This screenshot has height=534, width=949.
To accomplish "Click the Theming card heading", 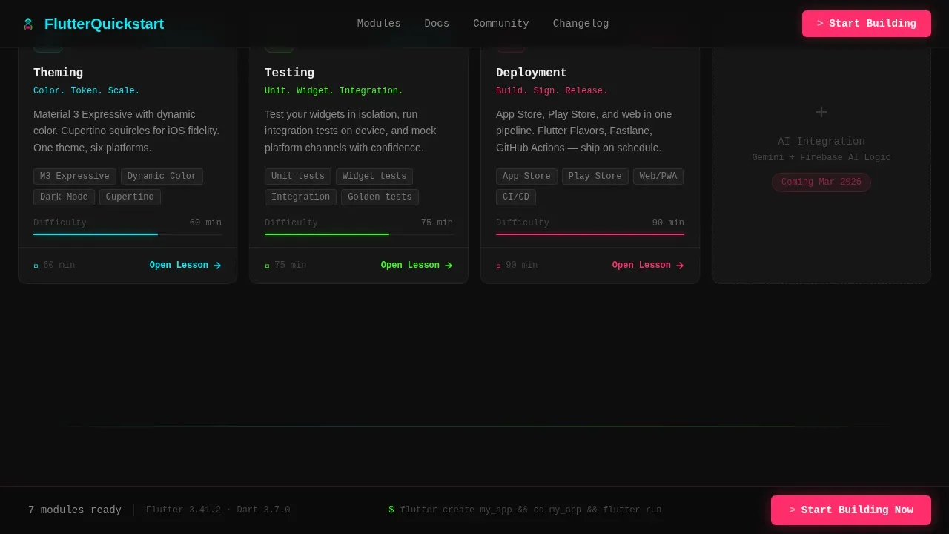I will click(58, 73).
